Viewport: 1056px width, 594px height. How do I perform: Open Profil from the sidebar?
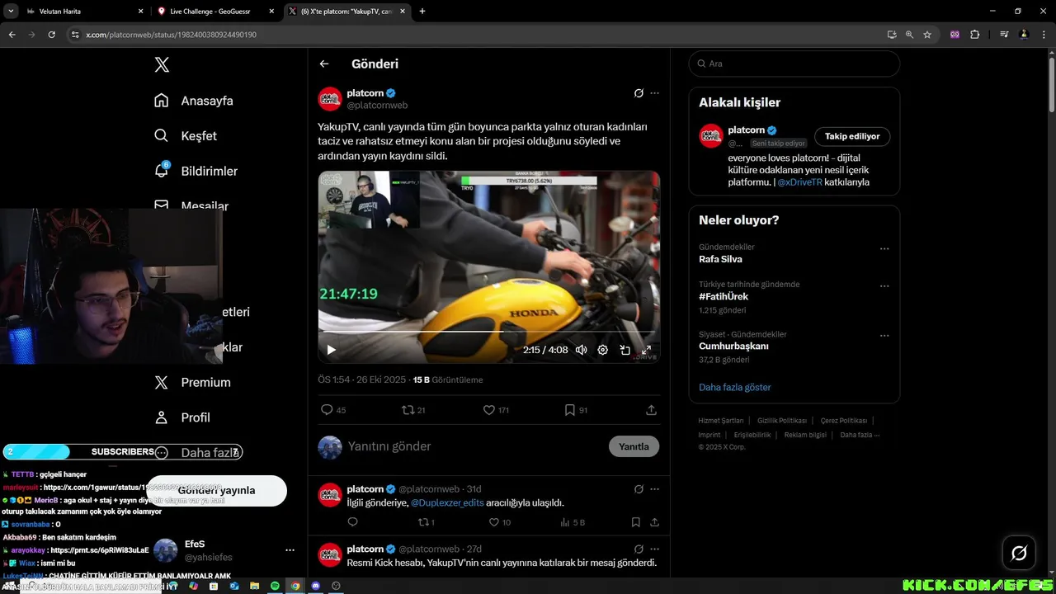(182, 417)
